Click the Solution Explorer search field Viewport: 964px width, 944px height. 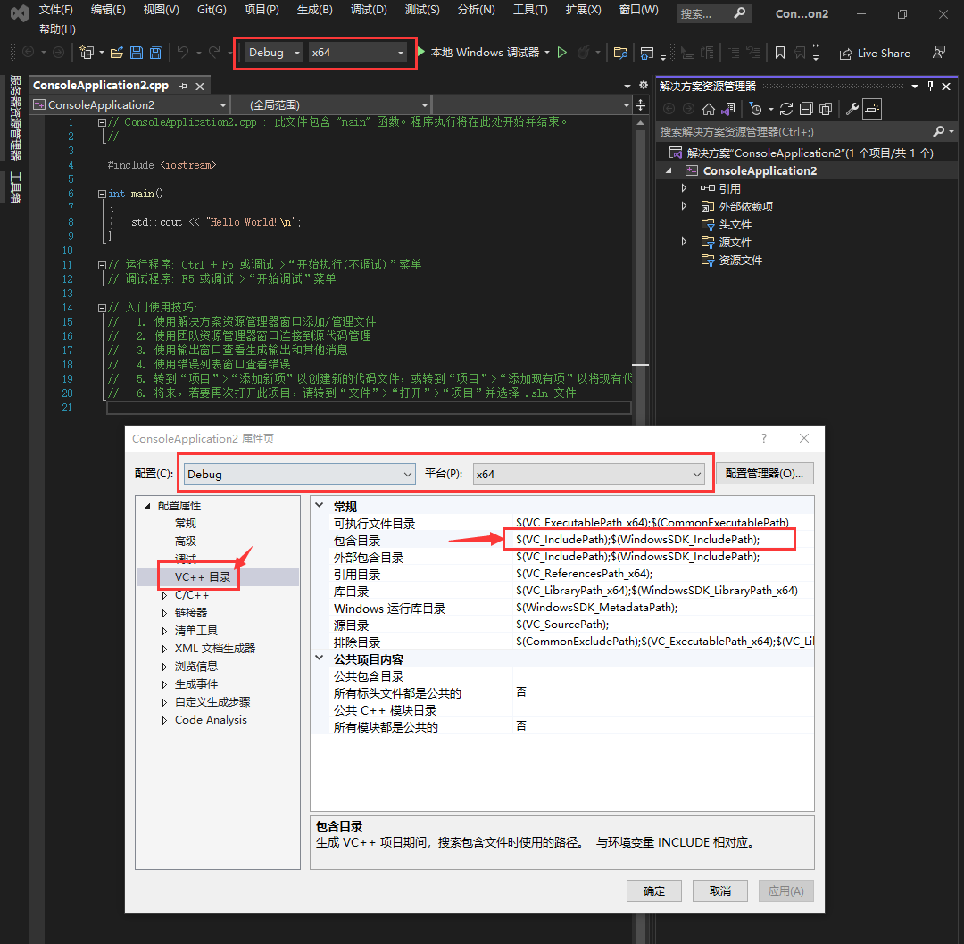794,131
